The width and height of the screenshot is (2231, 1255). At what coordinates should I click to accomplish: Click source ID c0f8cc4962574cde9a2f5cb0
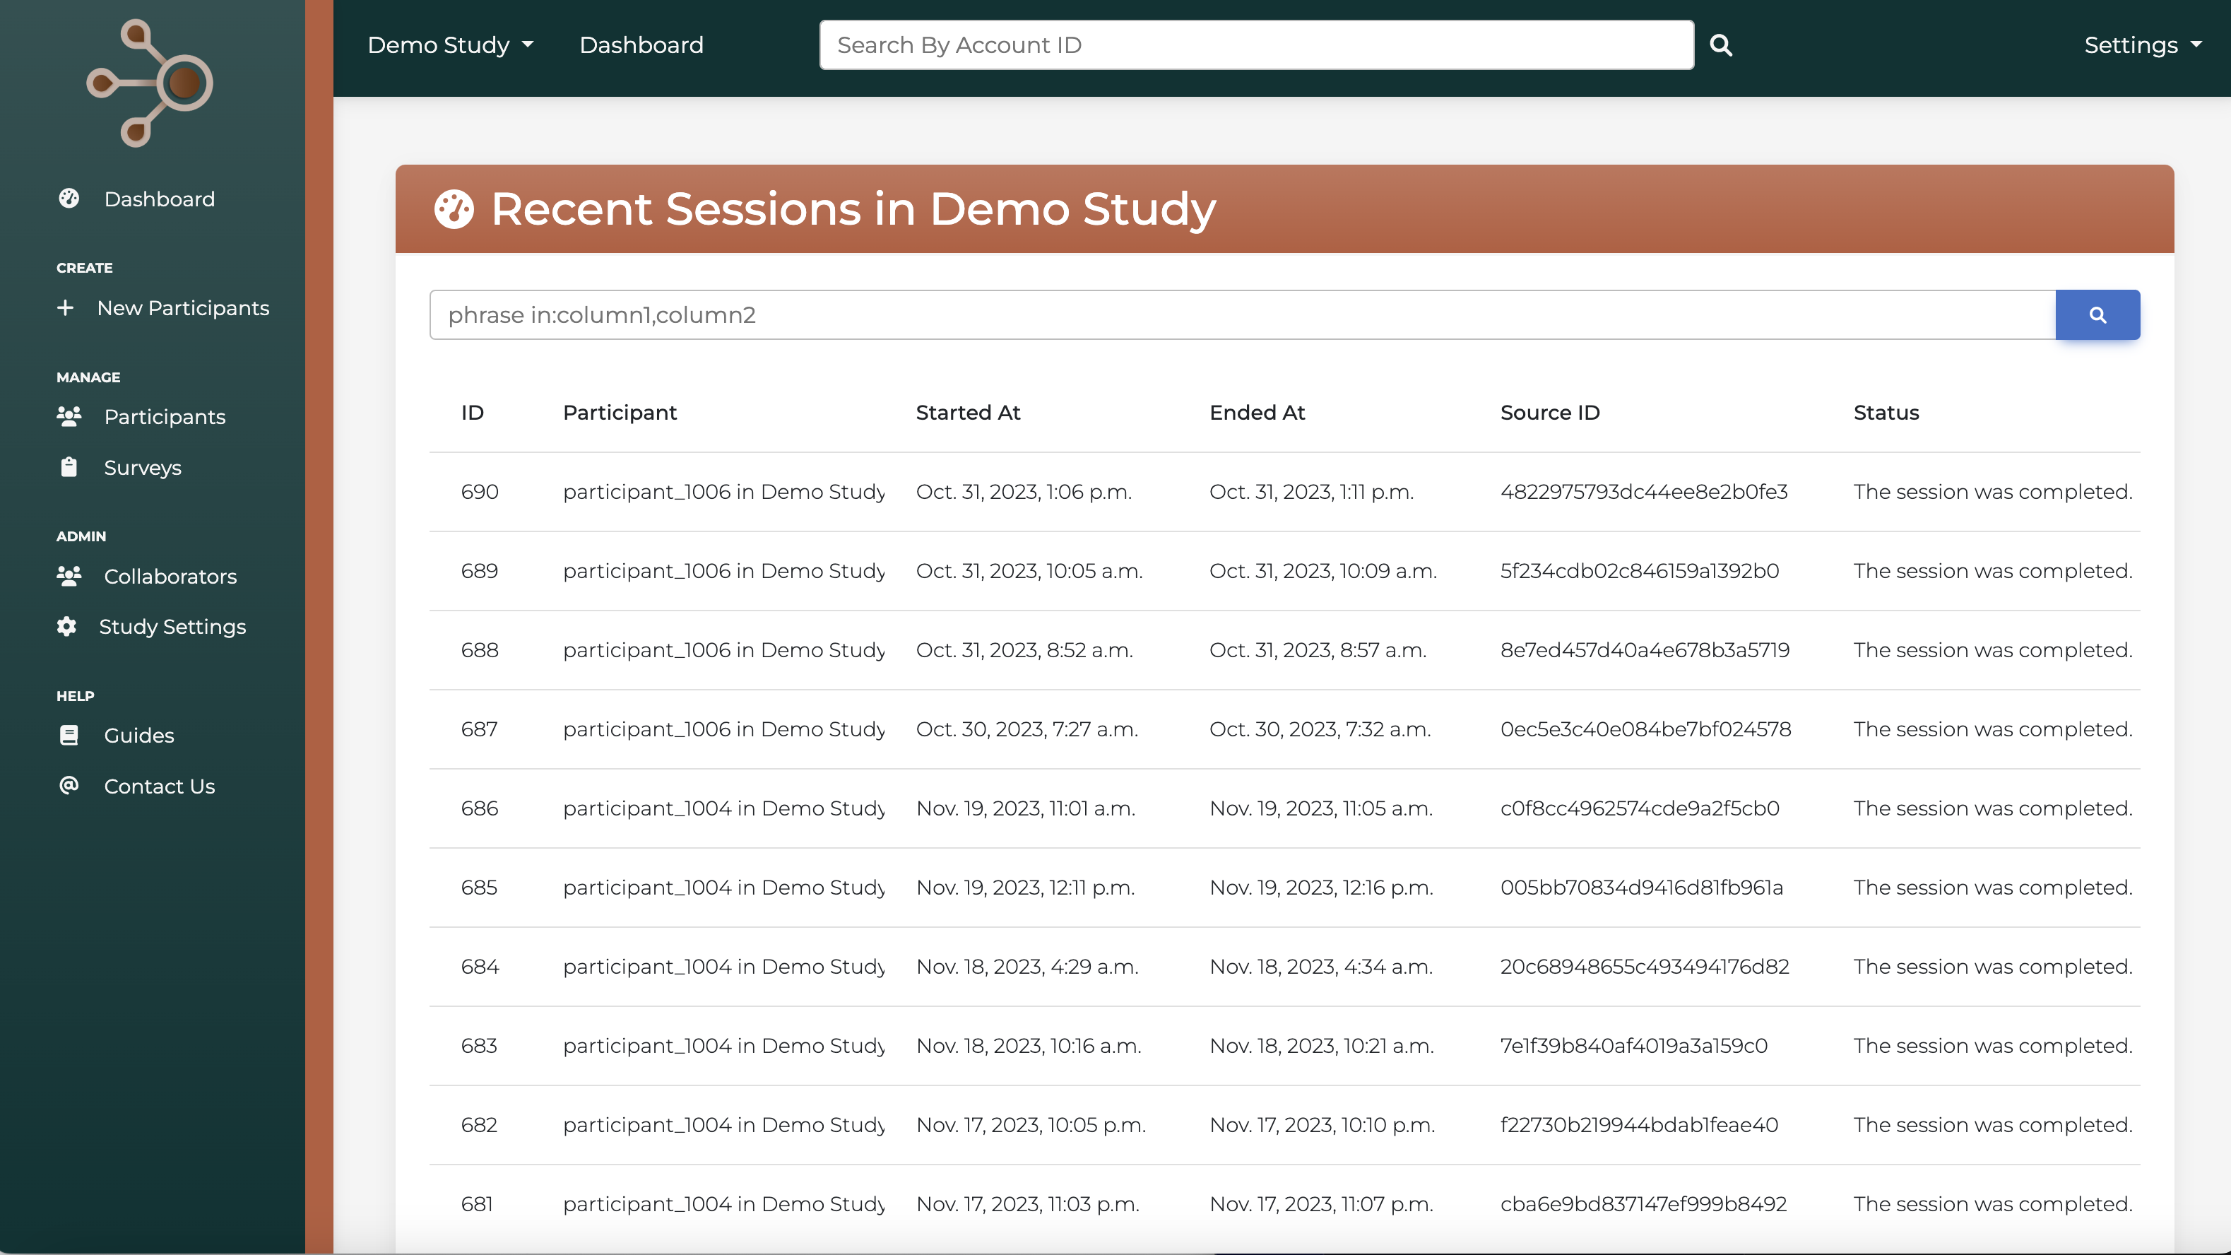[x=1640, y=808]
